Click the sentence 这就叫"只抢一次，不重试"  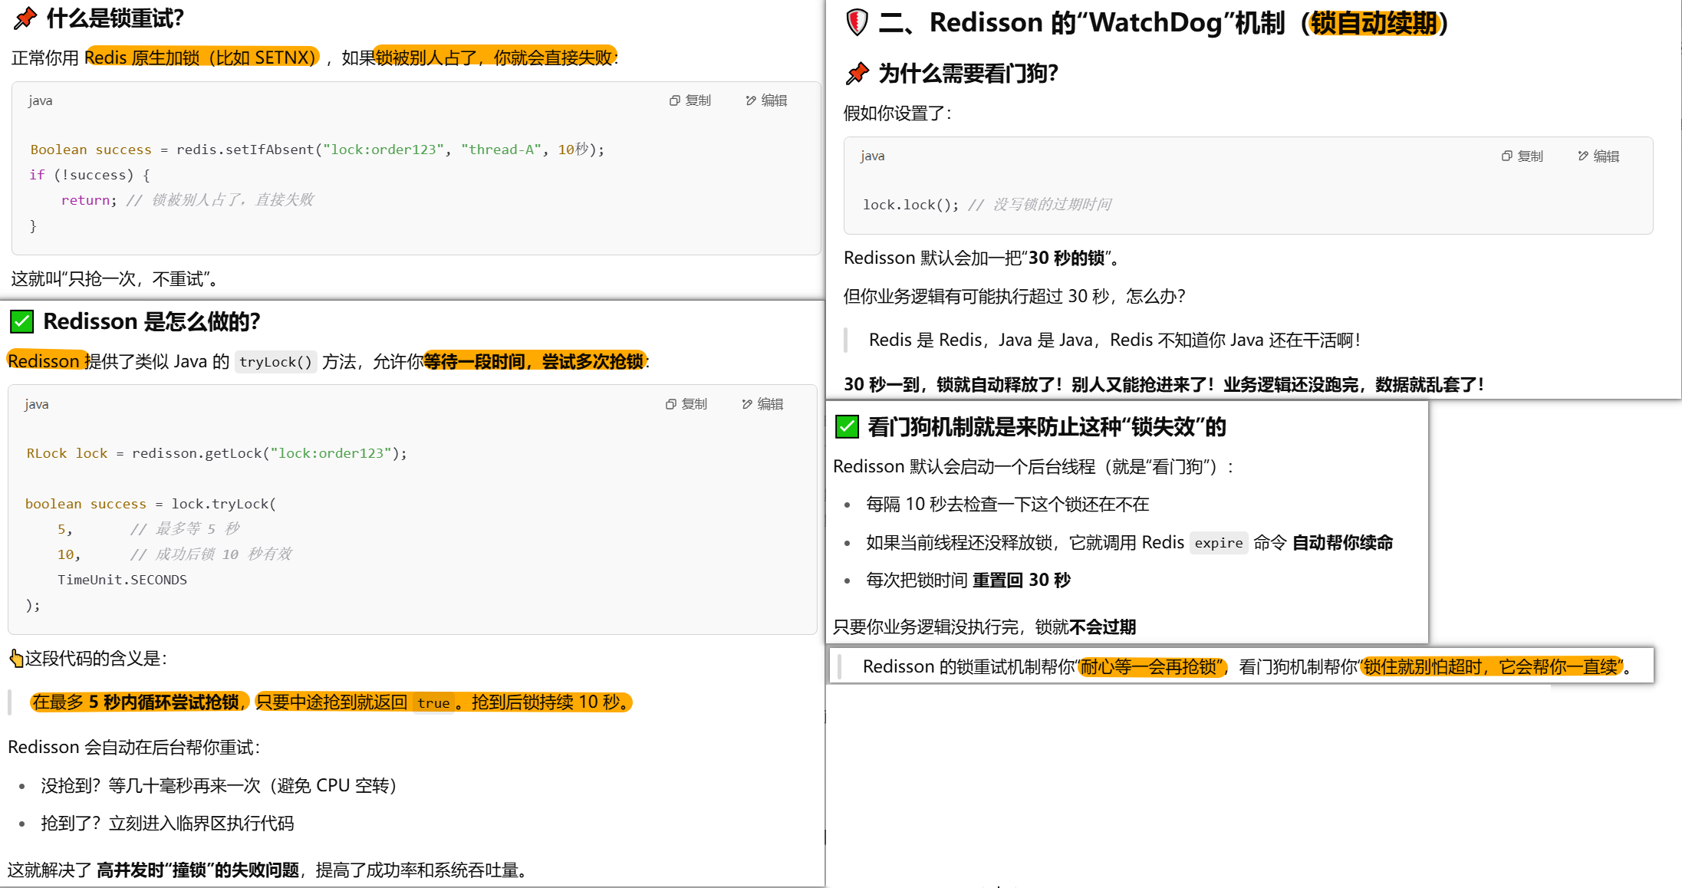point(116,278)
